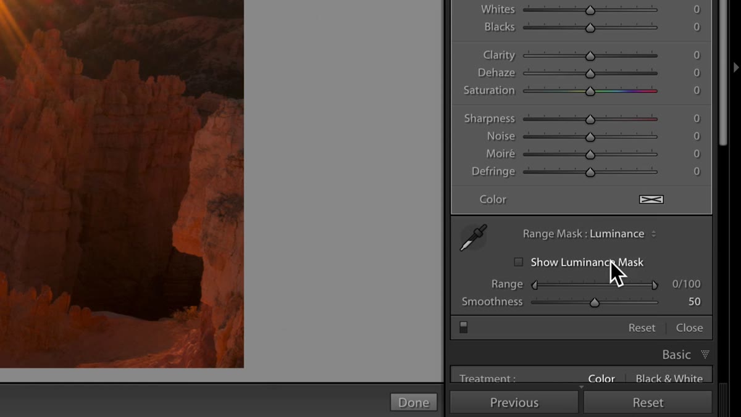Viewport: 741px width, 417px height.
Task: Adjust the Sharpness slider handle
Action: pyautogui.click(x=590, y=119)
